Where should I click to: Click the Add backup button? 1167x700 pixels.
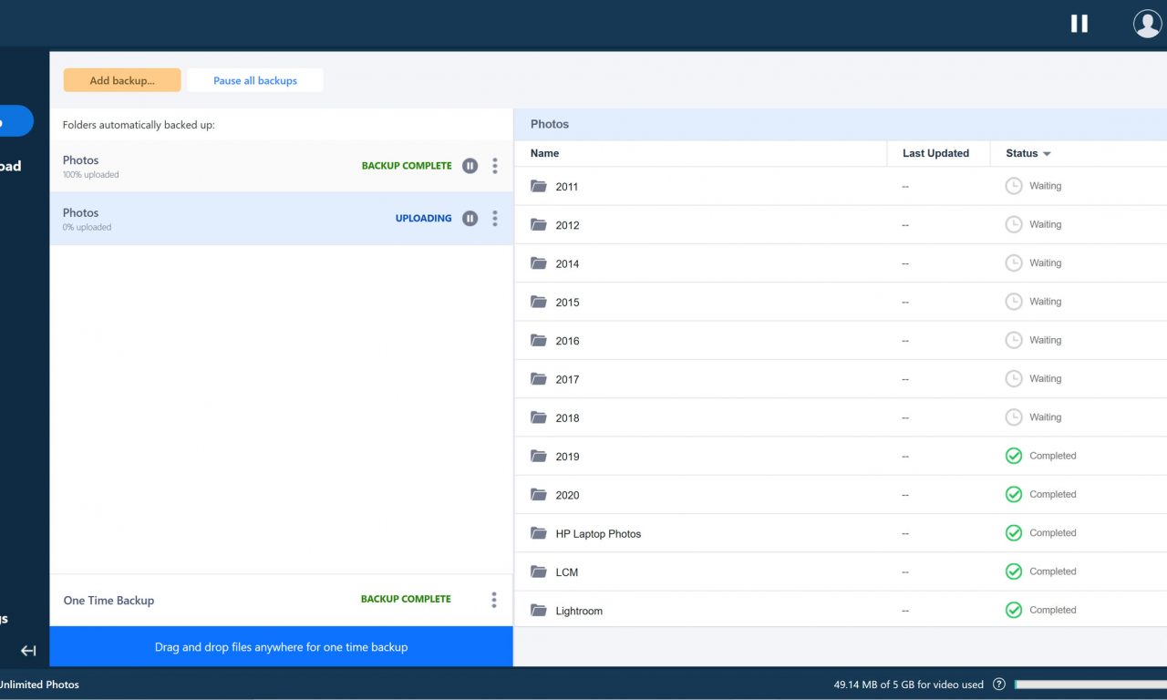pos(122,80)
